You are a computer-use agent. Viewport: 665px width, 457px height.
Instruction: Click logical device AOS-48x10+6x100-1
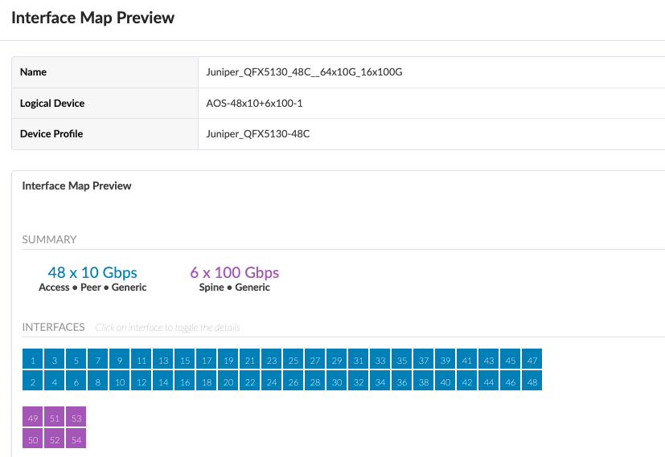click(x=254, y=104)
